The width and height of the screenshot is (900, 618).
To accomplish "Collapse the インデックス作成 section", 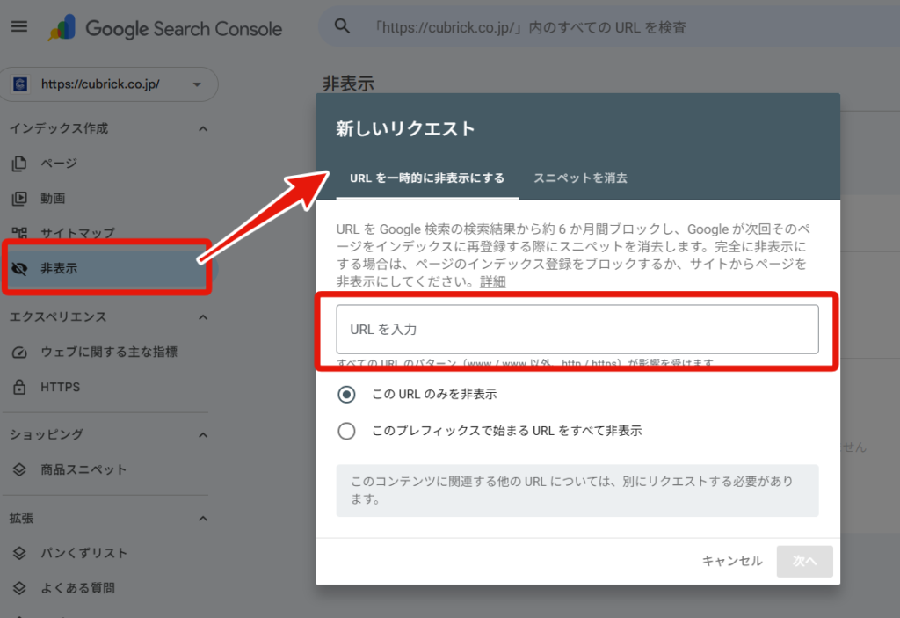I will (203, 128).
